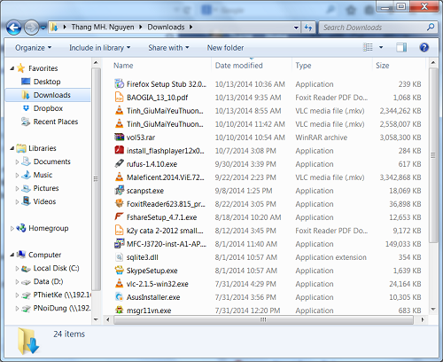Click the horizontal scrollbar thumb in file list
This screenshot has width=443, height=362.
click(x=263, y=319)
